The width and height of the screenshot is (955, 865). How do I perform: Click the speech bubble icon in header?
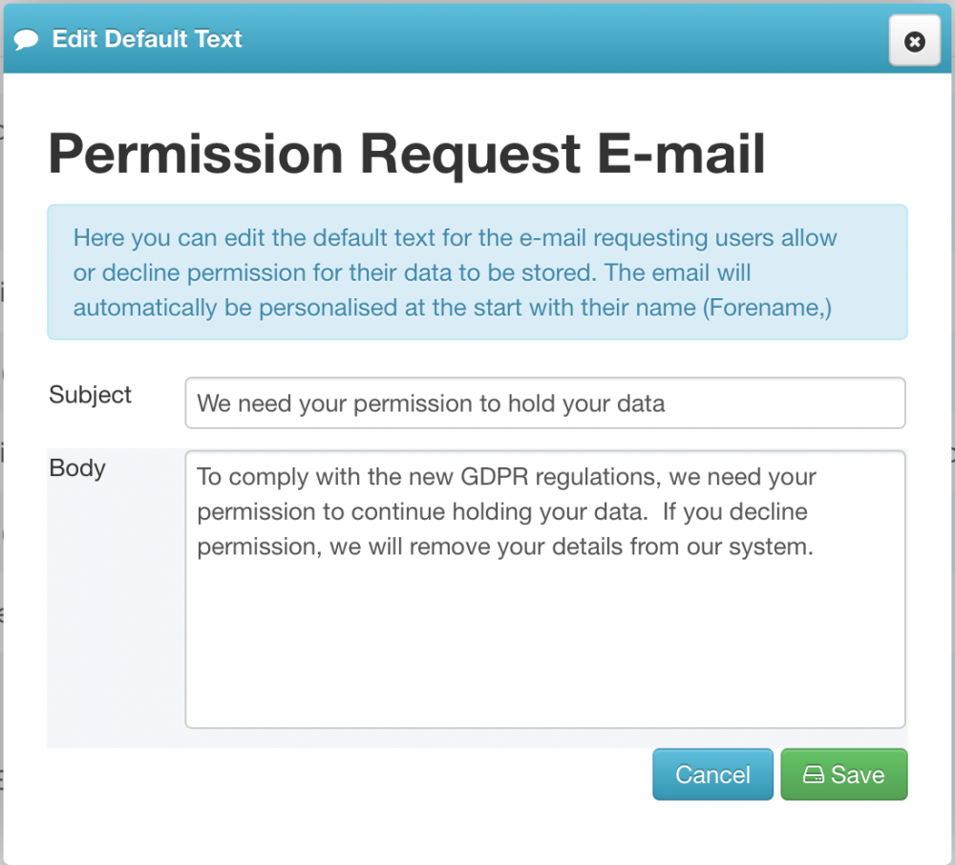tap(26, 39)
